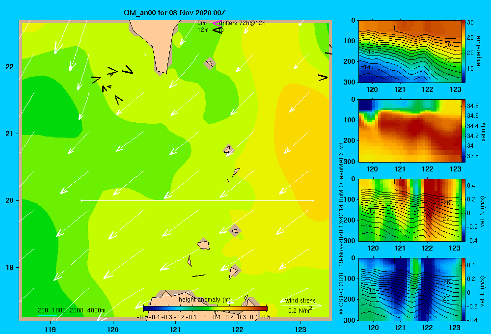This screenshot has height=334, width=491.
Task: Open the temperature cross-section panel
Action: (x=409, y=52)
